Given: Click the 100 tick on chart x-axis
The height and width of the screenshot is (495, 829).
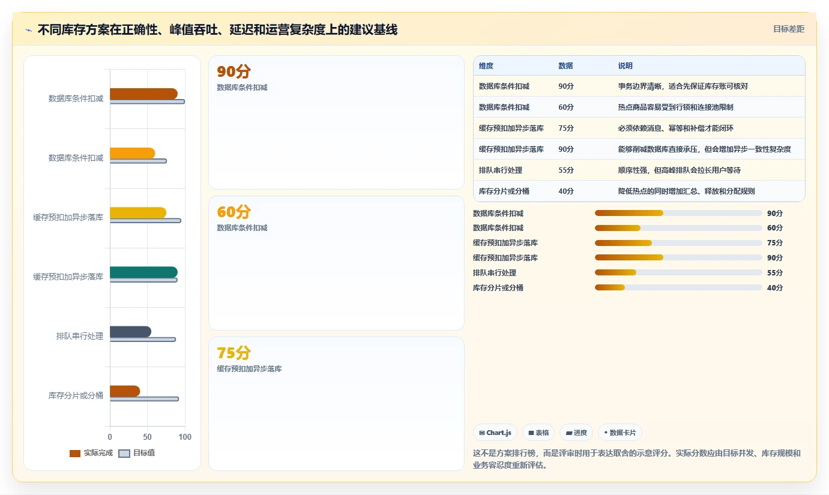Looking at the screenshot, I should (185, 437).
